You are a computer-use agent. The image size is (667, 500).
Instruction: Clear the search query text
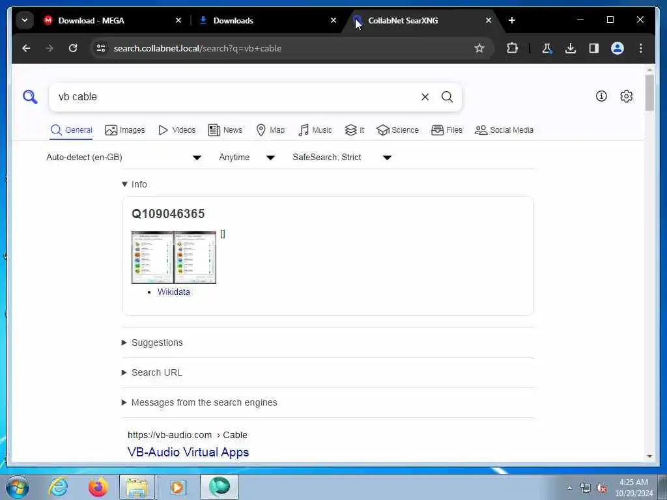[425, 97]
